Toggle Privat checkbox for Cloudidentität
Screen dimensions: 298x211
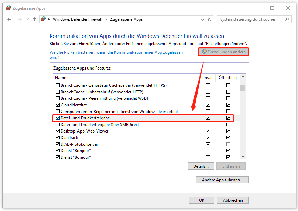(208, 105)
